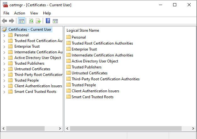Click Smart Card Trusted Roots folder icon, right pane
The image size is (197, 139).
(68, 97)
